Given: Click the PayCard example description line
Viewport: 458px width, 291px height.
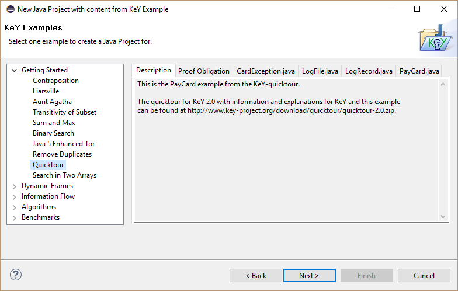Looking at the screenshot, I should pyautogui.click(x=218, y=84).
